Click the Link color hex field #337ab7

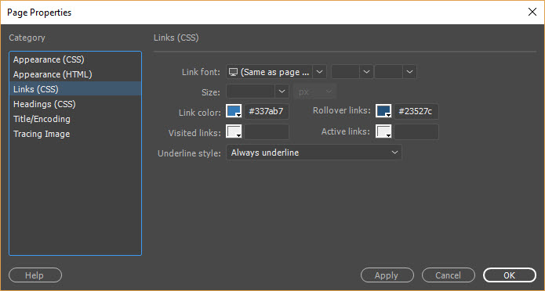pos(267,111)
